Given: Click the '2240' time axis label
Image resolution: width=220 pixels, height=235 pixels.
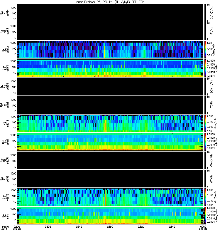Looking at the screenshot, I should [79, 226].
